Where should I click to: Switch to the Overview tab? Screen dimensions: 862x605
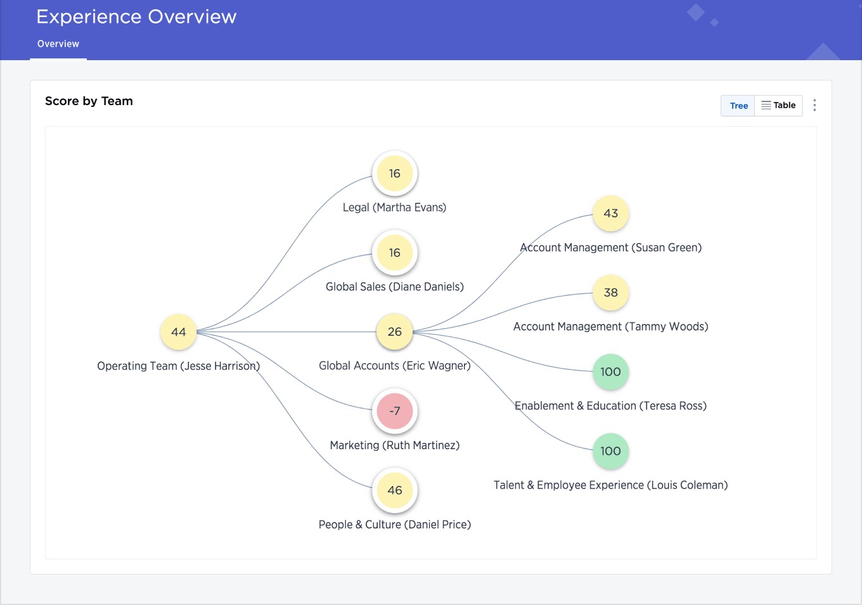pyautogui.click(x=58, y=43)
